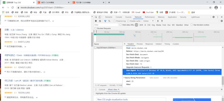Open the Performance panel
This screenshot has width=224, height=101.
click(x=150, y=17)
